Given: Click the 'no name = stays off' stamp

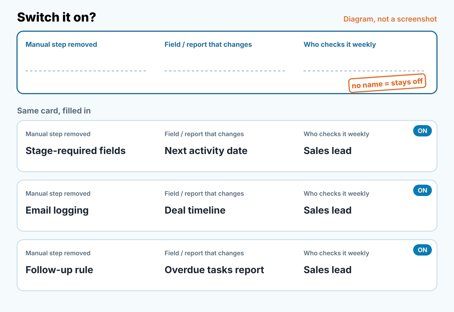Looking at the screenshot, I should coord(387,83).
